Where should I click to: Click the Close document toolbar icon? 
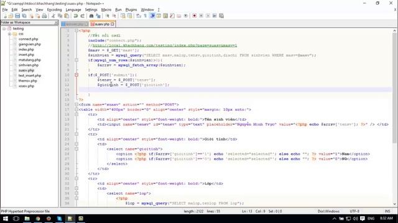(x=31, y=15)
